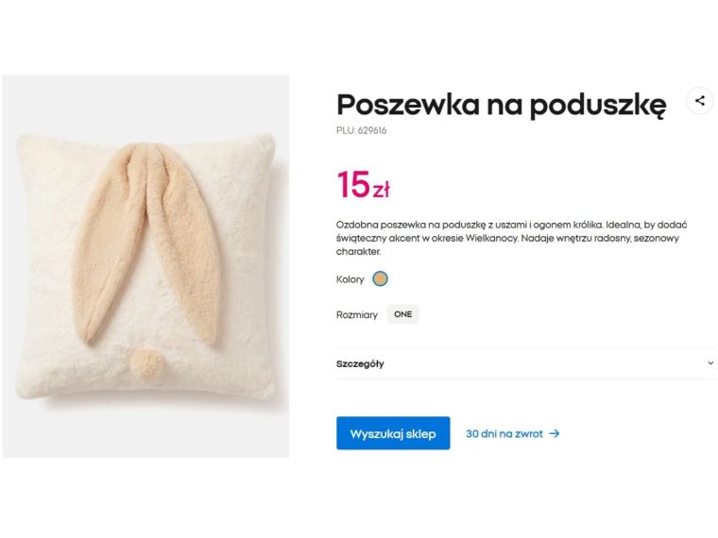Click the product description paragraph
718x538 pixels.
point(510,238)
